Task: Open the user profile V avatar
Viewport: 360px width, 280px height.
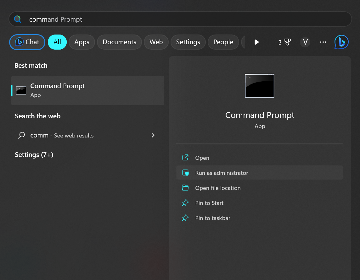Action: click(305, 42)
